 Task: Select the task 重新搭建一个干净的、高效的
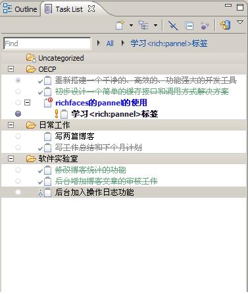[x=146, y=80]
